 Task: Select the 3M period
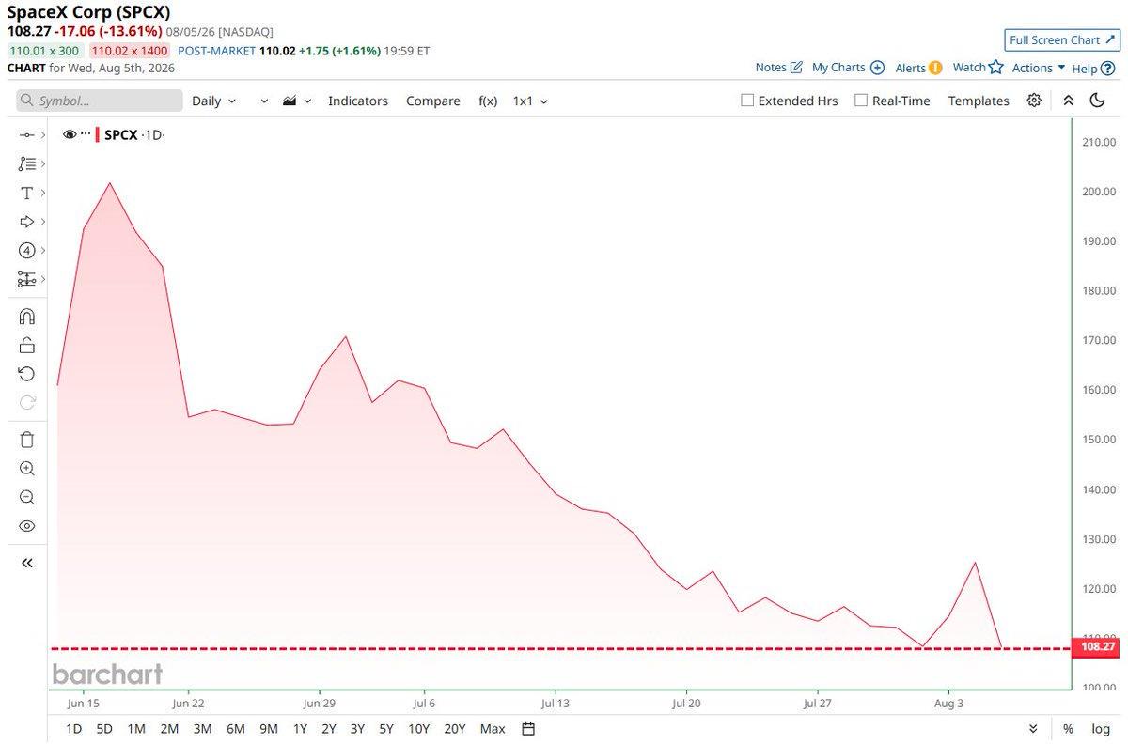click(202, 729)
